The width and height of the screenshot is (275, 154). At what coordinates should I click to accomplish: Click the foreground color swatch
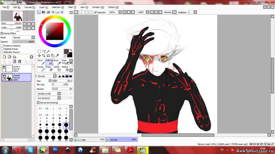point(66,51)
